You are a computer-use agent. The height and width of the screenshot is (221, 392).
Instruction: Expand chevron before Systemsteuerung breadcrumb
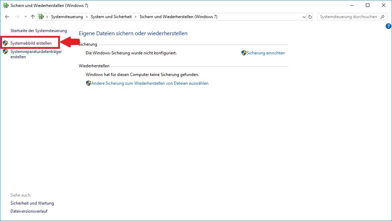47,17
